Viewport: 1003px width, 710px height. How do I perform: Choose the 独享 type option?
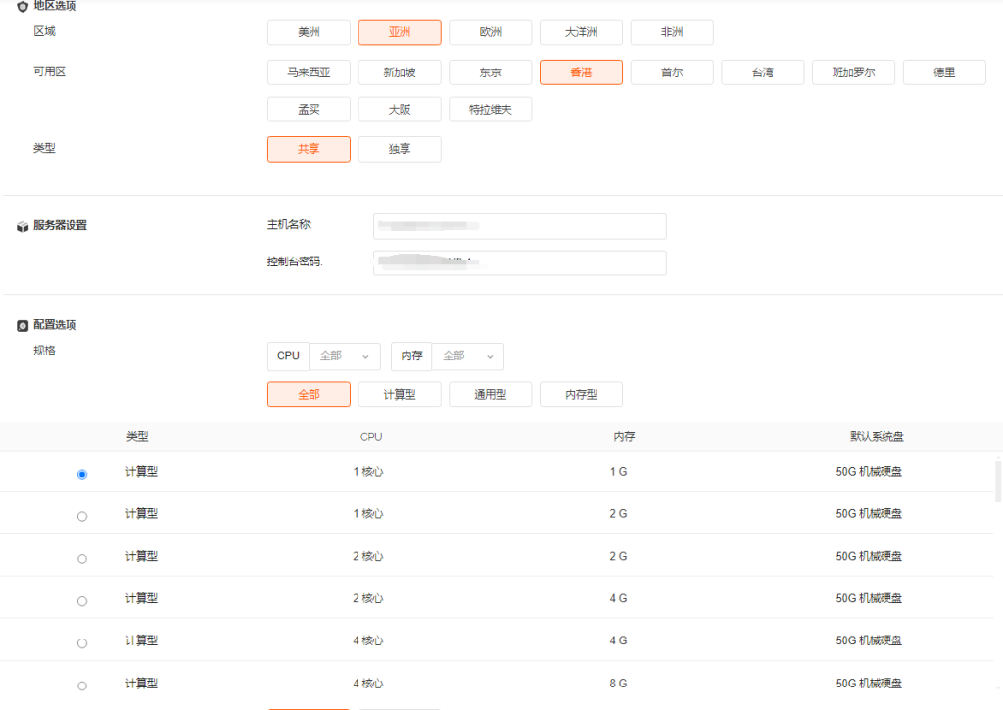400,149
